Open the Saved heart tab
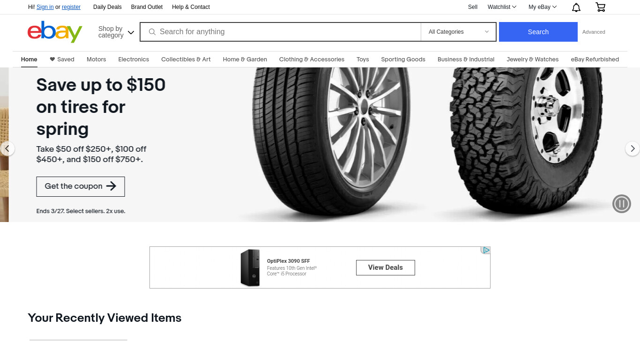The image size is (640, 341). click(x=62, y=59)
